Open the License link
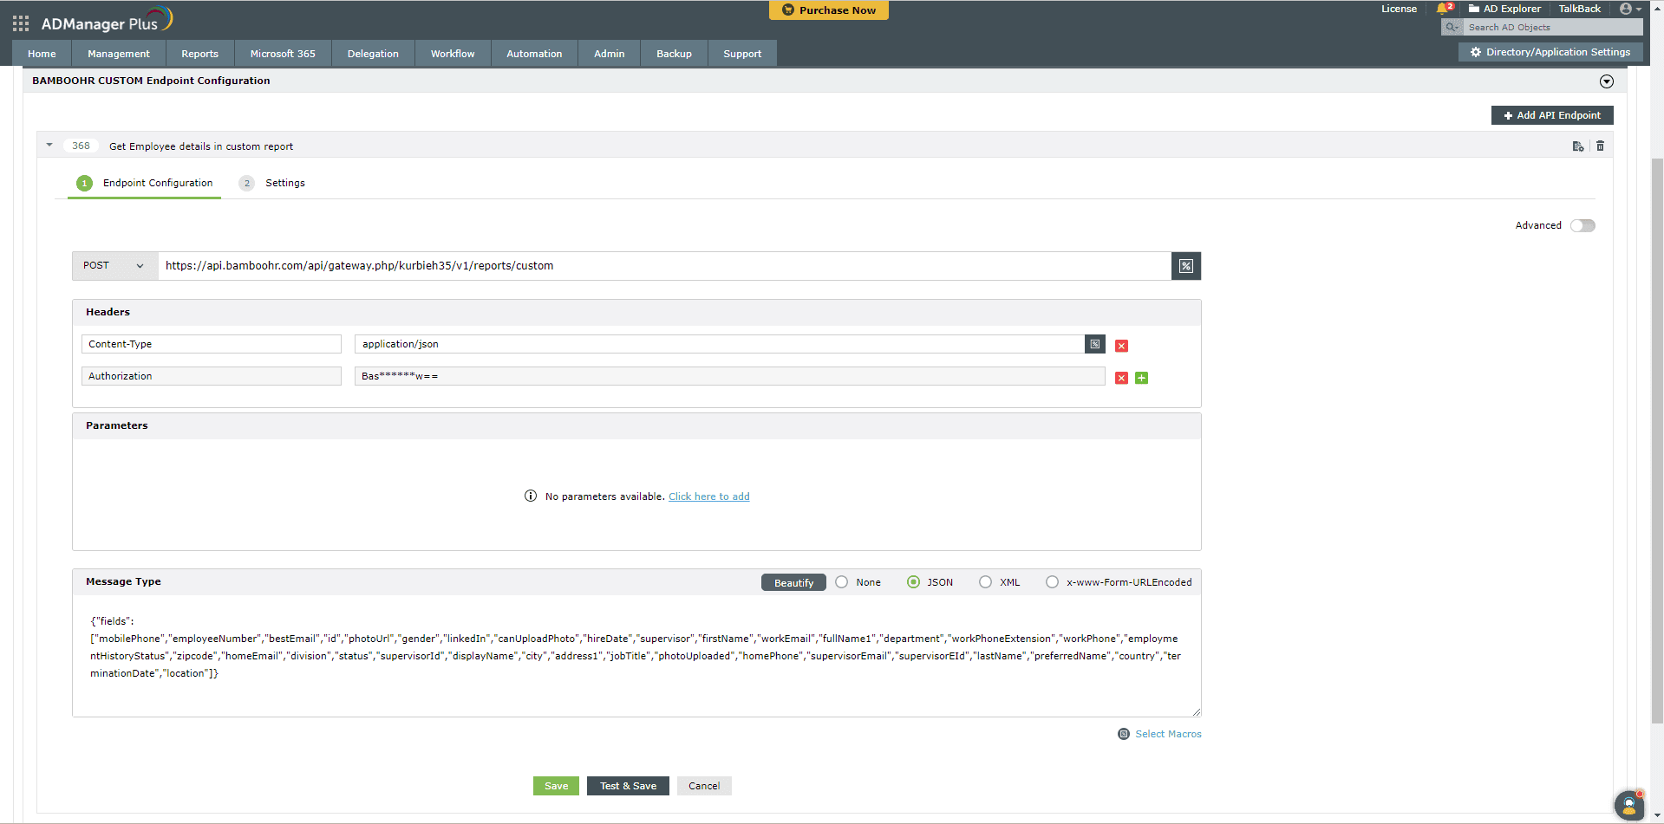The width and height of the screenshot is (1664, 824). pyautogui.click(x=1400, y=9)
